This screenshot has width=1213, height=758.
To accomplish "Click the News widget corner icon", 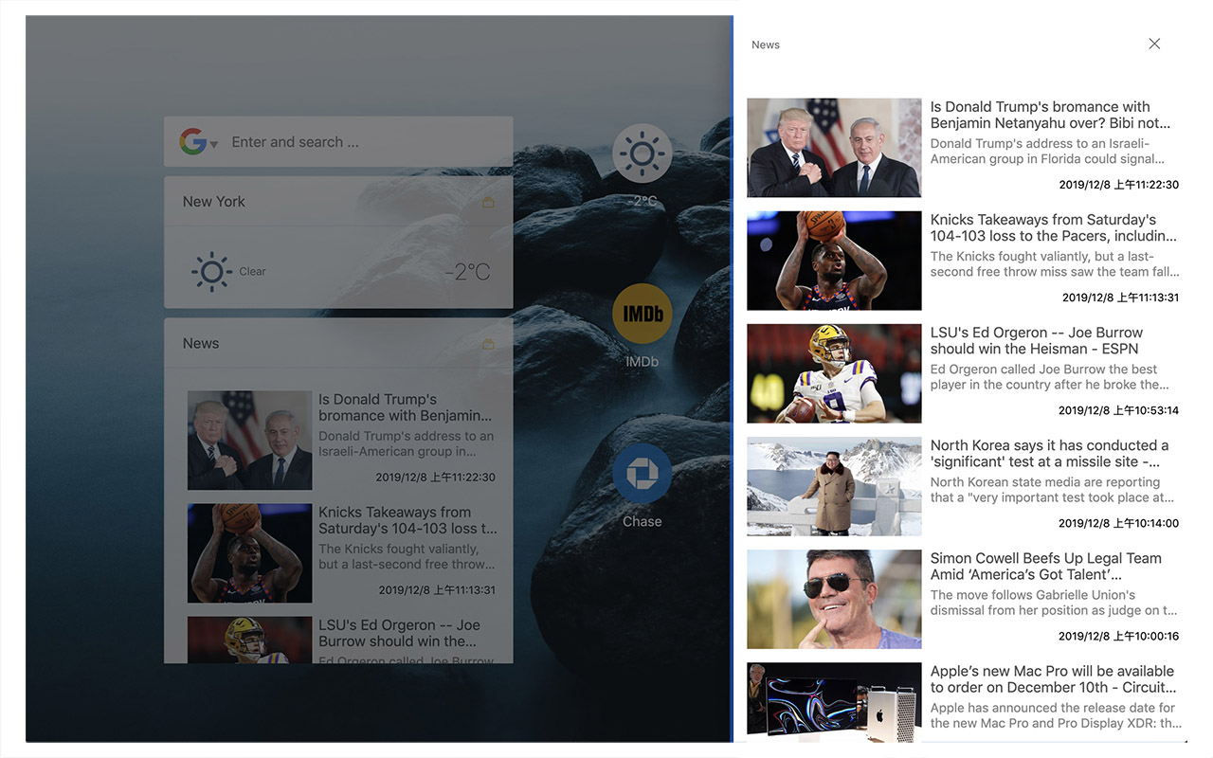I will [489, 345].
